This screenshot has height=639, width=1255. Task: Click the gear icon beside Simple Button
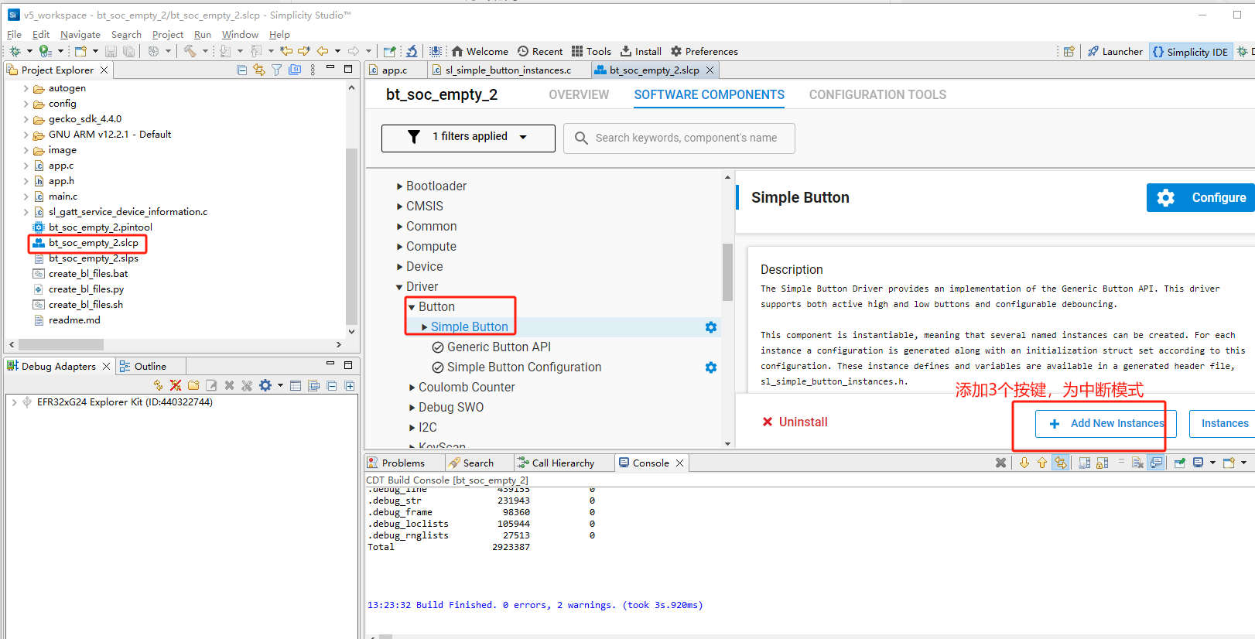coord(711,327)
